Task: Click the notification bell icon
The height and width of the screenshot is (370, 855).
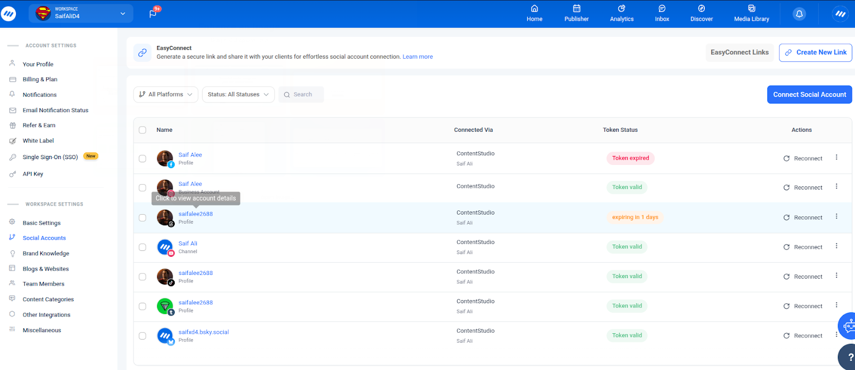Action: pos(799,14)
